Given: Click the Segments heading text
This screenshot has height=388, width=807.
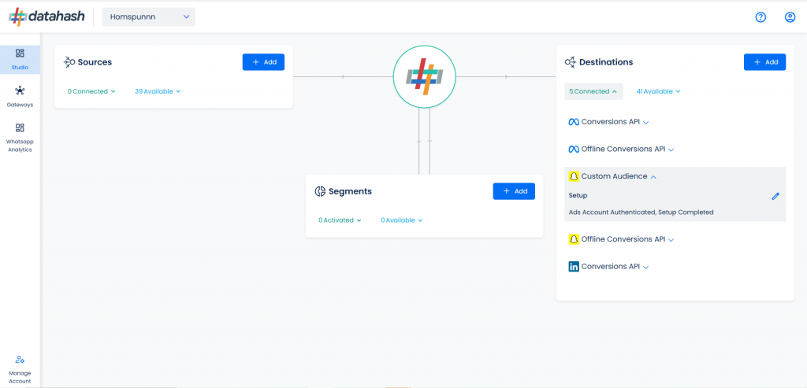Looking at the screenshot, I should (350, 191).
